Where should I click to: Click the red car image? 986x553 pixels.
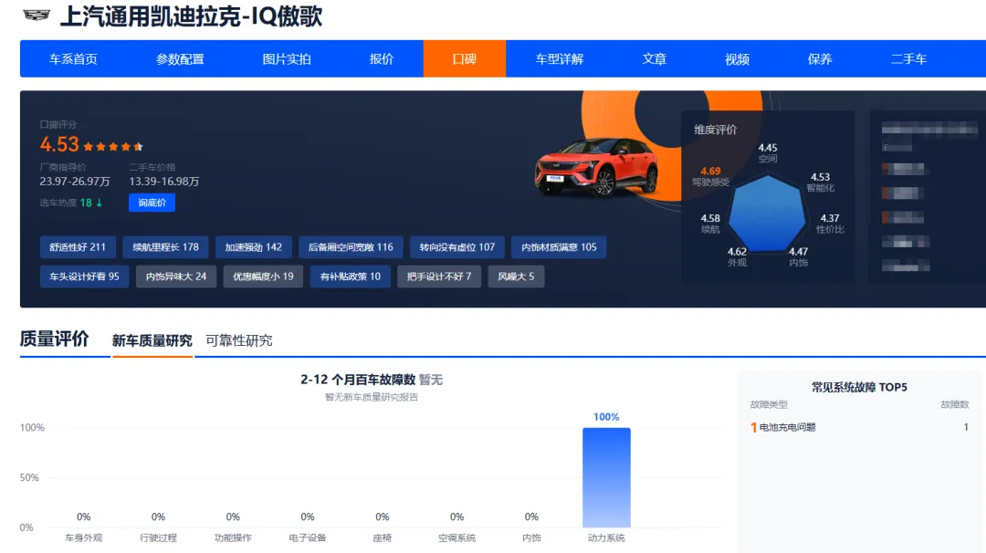[x=596, y=166]
